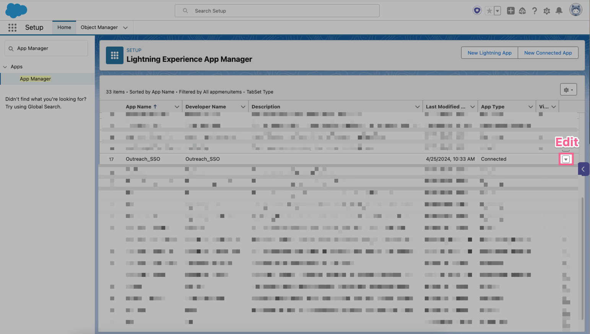Click the Trailhead icon in top bar

pyautogui.click(x=522, y=11)
